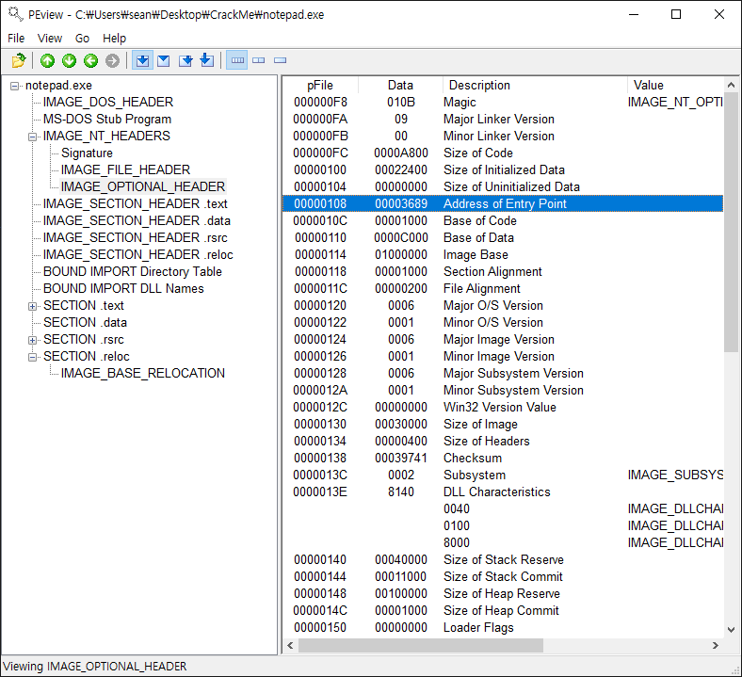Click the vertical scrollbar up arrow
The width and height of the screenshot is (742, 677).
point(731,85)
